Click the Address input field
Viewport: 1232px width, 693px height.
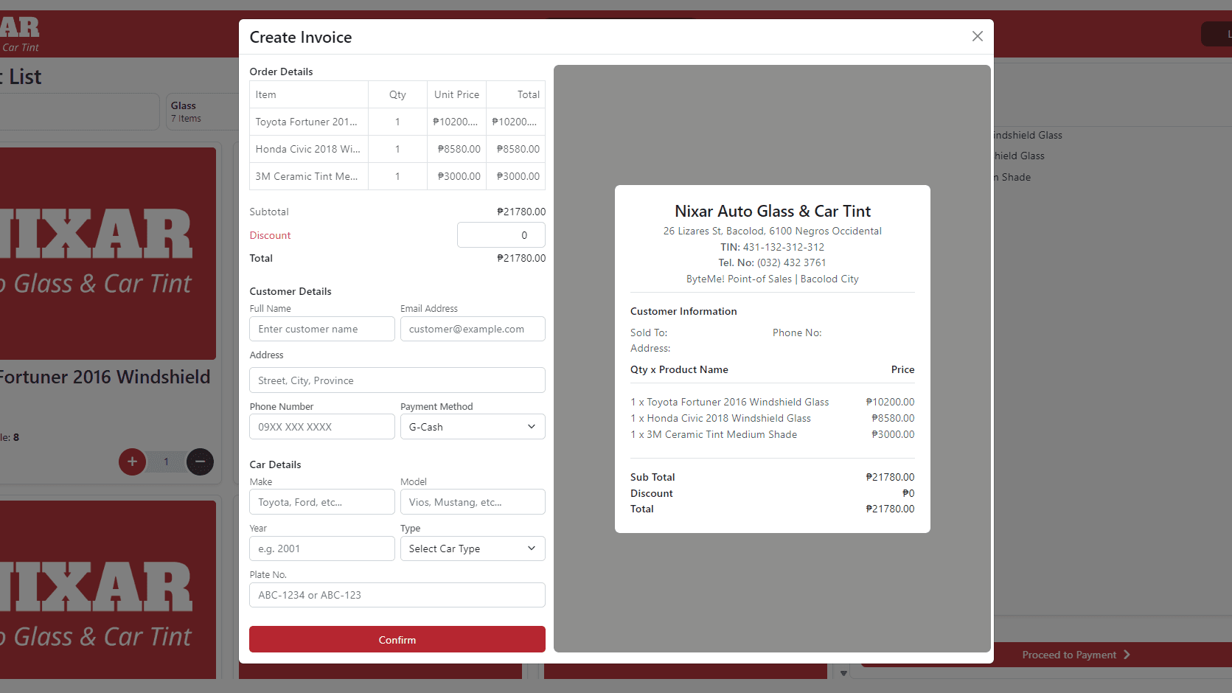pyautogui.click(x=397, y=380)
